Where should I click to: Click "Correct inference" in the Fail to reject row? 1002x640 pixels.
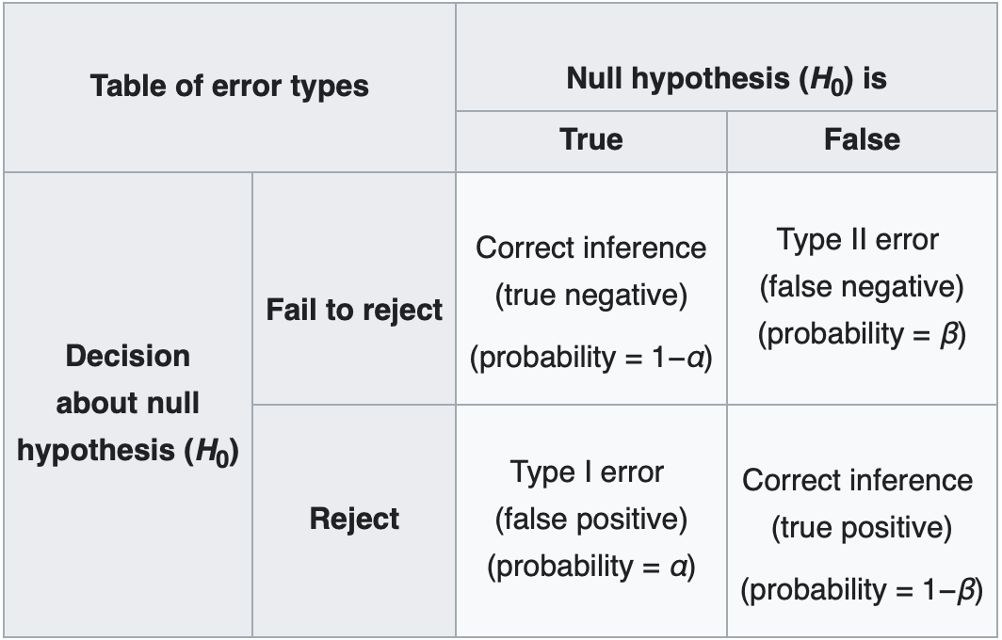pyautogui.click(x=591, y=248)
